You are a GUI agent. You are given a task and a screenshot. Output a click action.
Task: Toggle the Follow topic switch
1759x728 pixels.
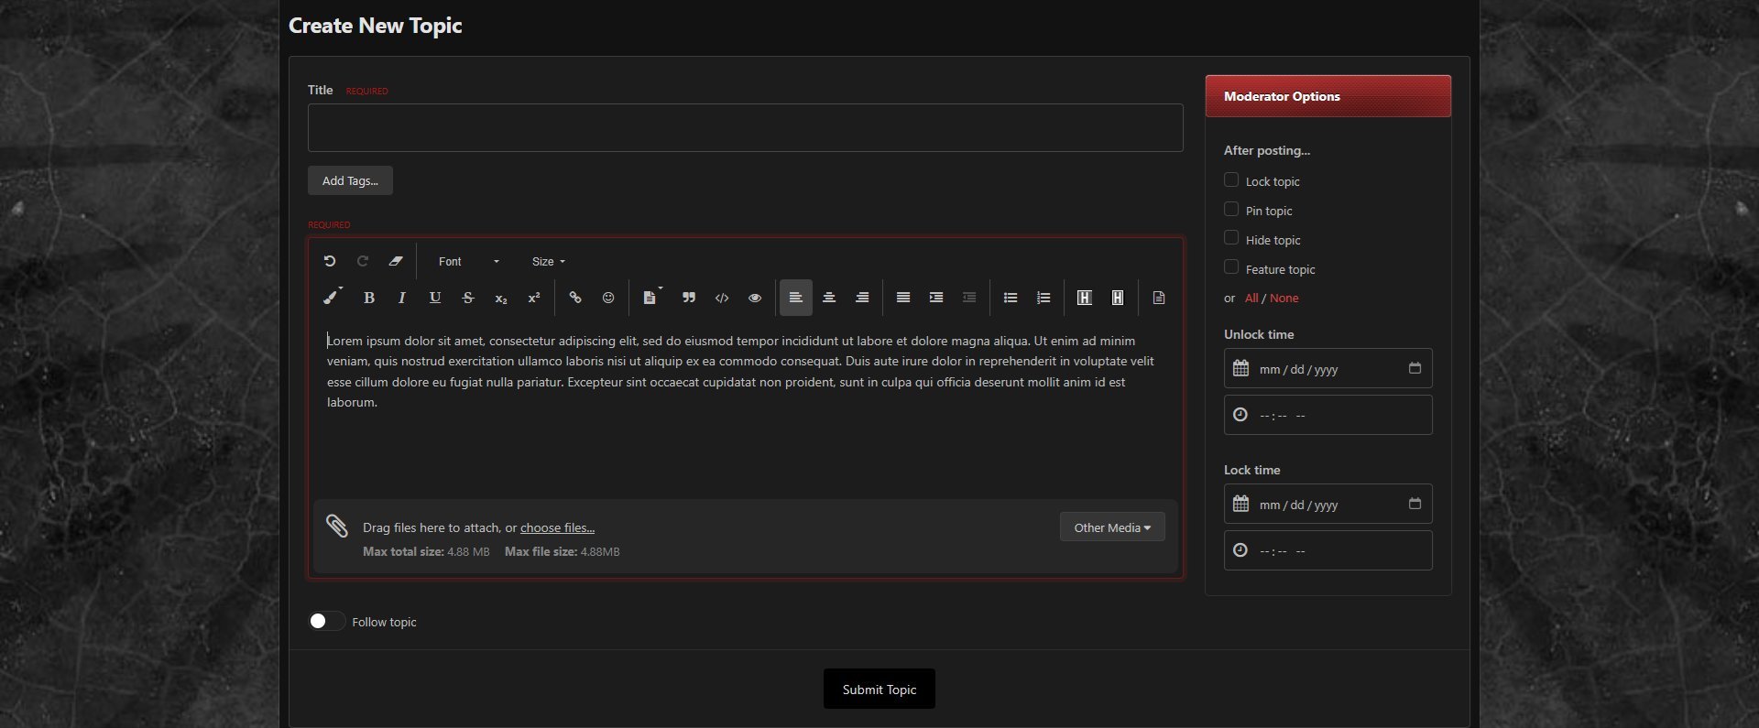click(326, 622)
